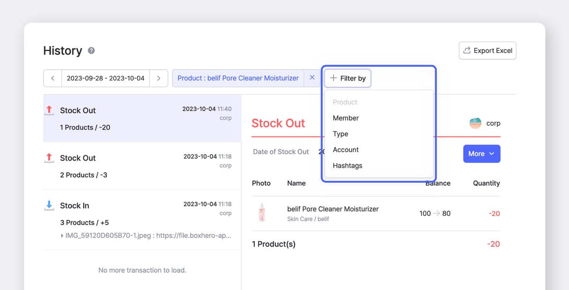Open the Filter by dropdown
This screenshot has width=569, height=290.
[x=348, y=78]
